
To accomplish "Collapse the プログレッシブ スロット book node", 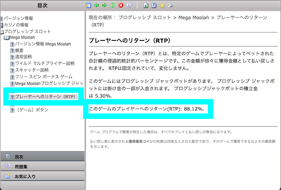I will pos(2,32).
